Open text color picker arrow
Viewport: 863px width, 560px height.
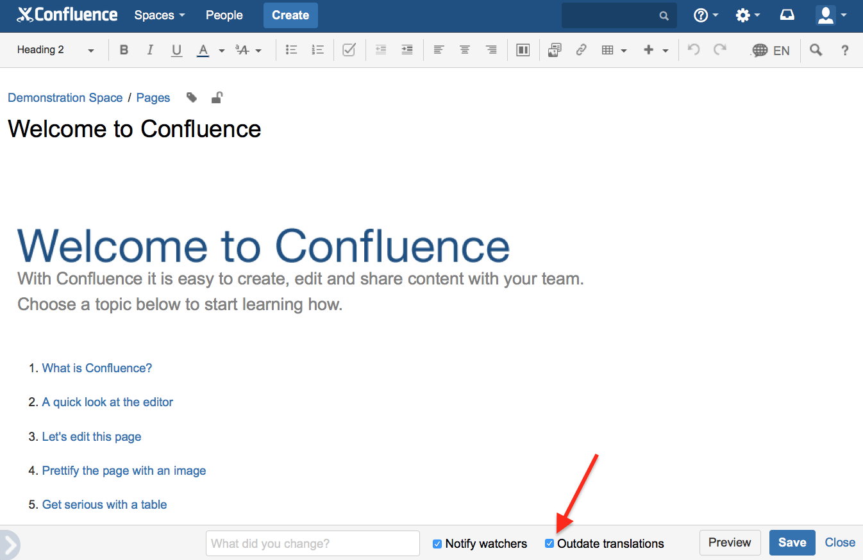(x=221, y=51)
